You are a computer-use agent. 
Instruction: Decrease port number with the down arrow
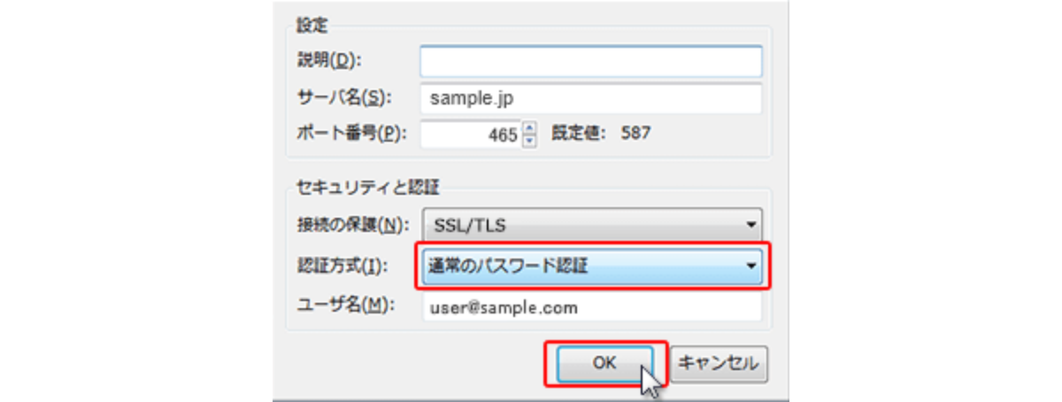pyautogui.click(x=529, y=142)
